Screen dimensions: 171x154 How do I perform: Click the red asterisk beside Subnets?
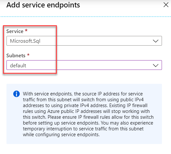click(28, 55)
